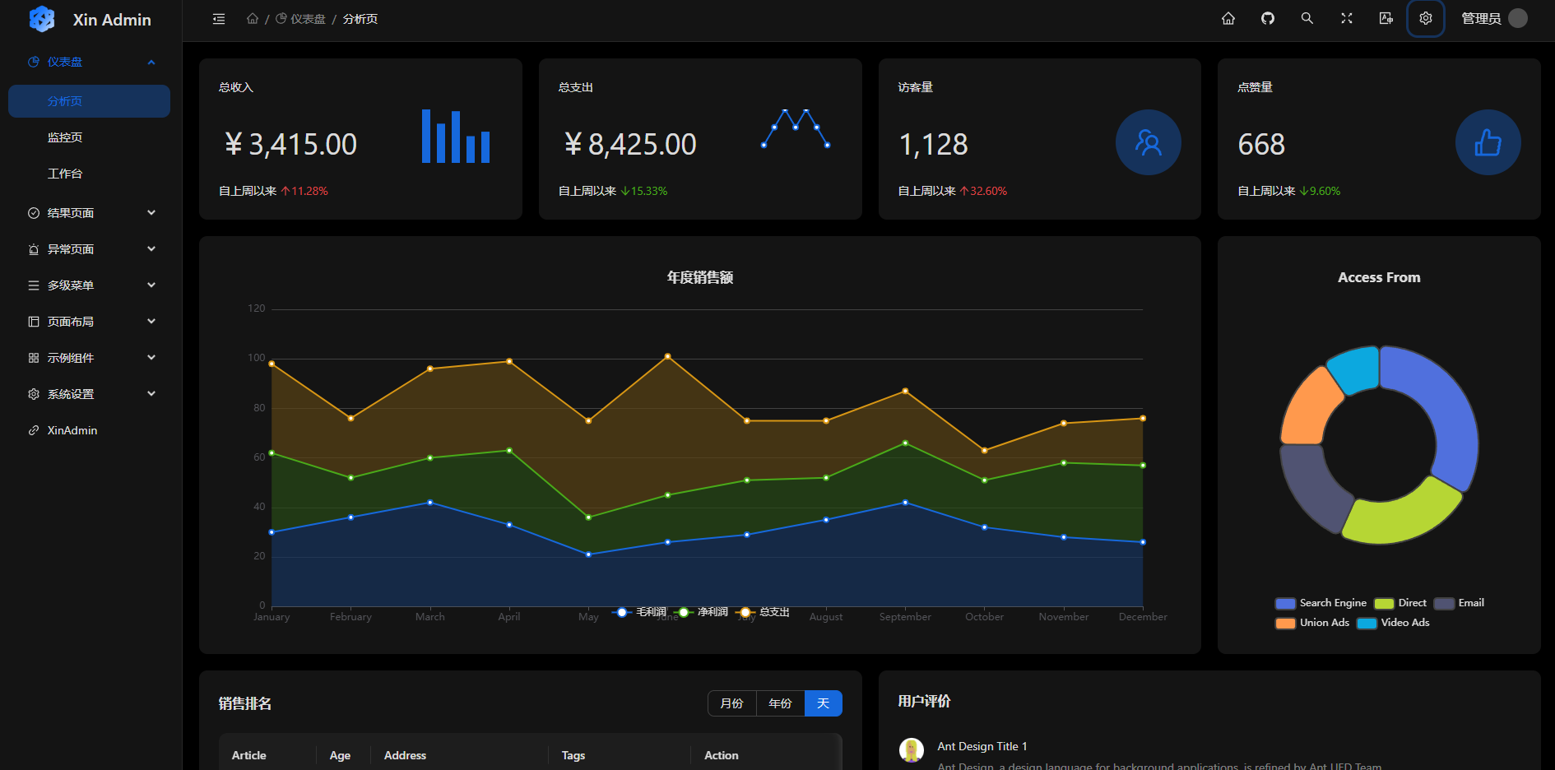1555x770 pixels.
Task: Open the 工作台 menu item
Action: (65, 174)
